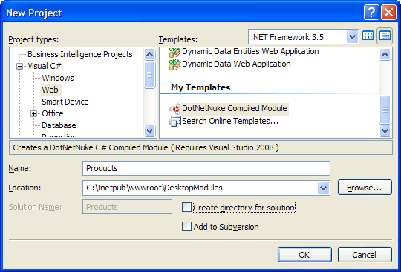401x272 pixels.
Task: Enable the Add to Subversion checkbox
Action: point(186,226)
